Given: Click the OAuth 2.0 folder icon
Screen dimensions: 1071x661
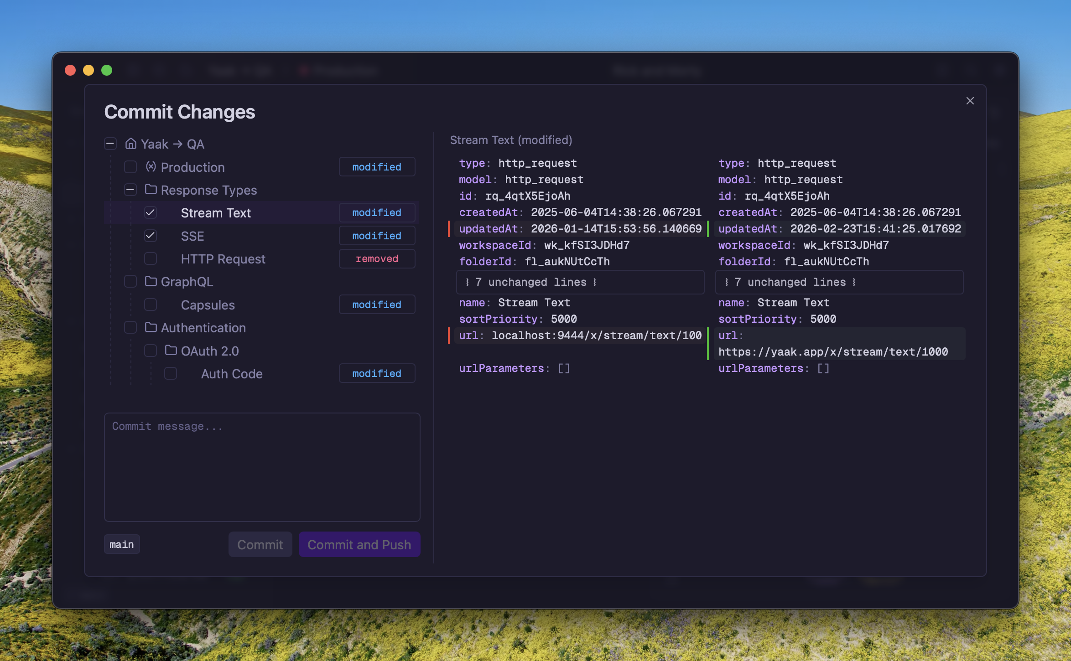Looking at the screenshot, I should pyautogui.click(x=171, y=351).
